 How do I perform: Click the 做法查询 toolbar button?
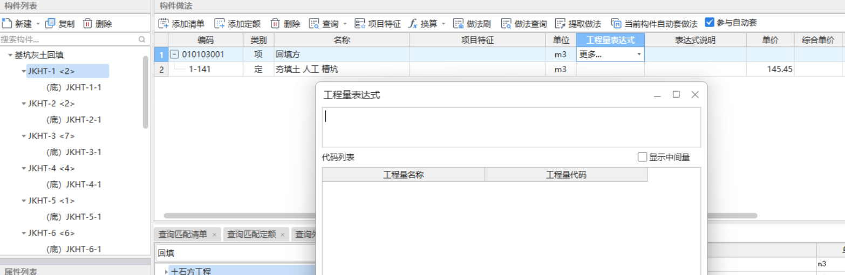pyautogui.click(x=524, y=24)
